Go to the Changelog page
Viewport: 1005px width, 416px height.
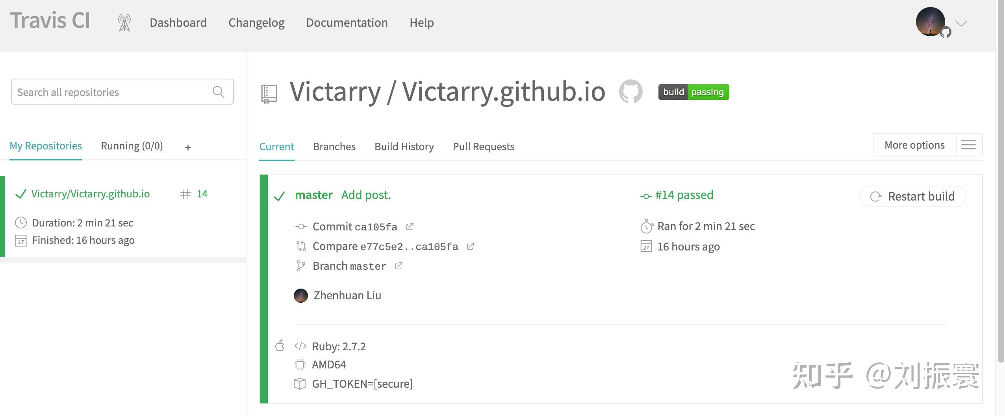pos(256,22)
